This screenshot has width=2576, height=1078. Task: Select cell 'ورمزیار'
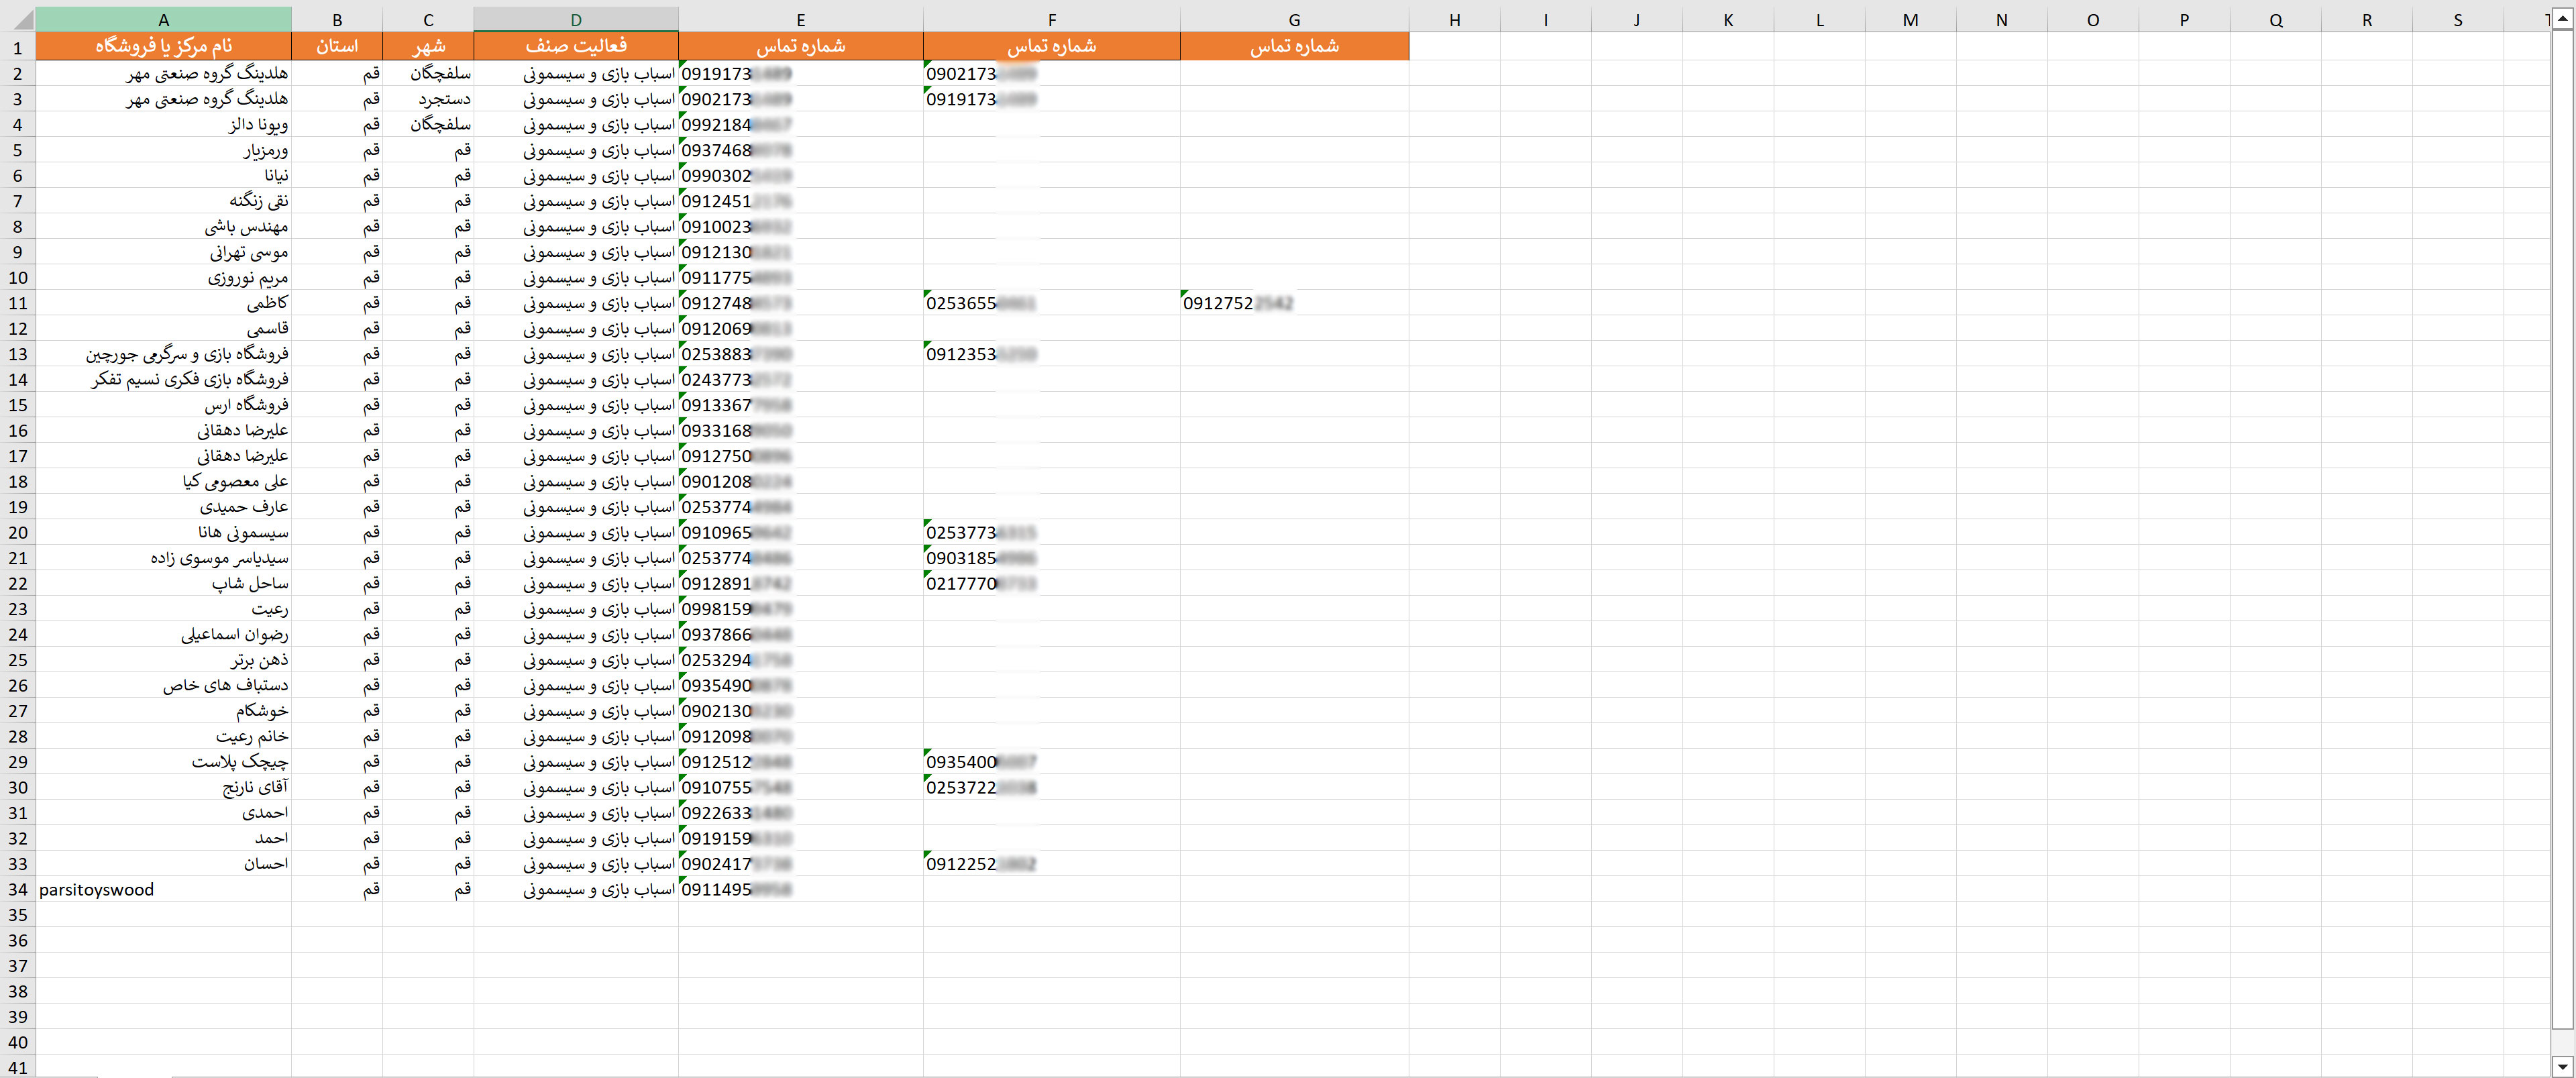pyautogui.click(x=163, y=150)
